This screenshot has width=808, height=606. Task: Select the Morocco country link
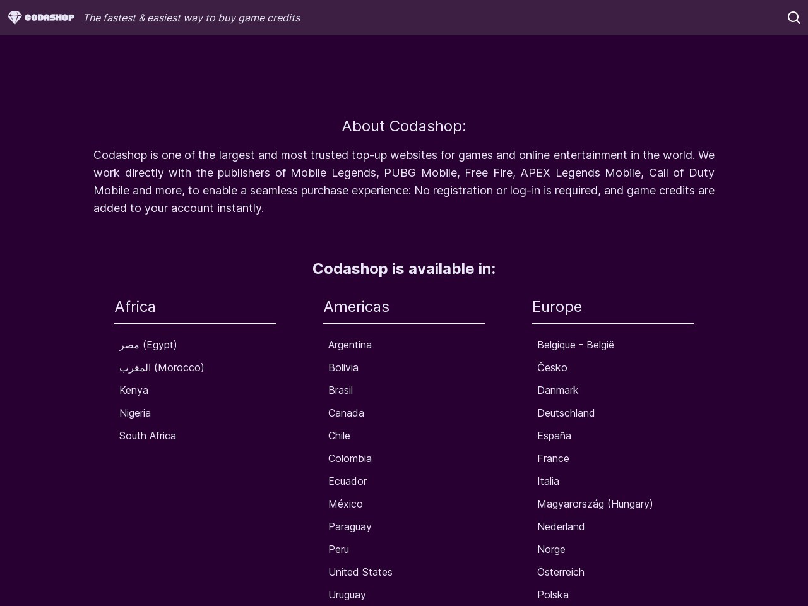tap(162, 367)
